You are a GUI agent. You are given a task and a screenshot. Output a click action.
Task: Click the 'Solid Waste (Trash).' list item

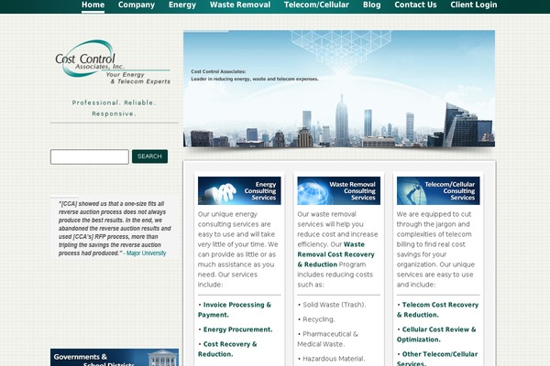[x=334, y=305]
